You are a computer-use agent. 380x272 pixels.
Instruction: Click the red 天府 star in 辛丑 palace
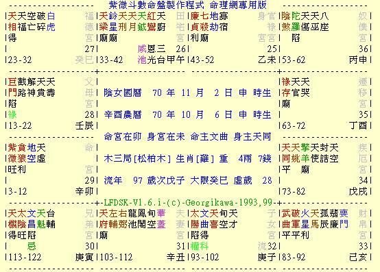[x=104, y=219]
